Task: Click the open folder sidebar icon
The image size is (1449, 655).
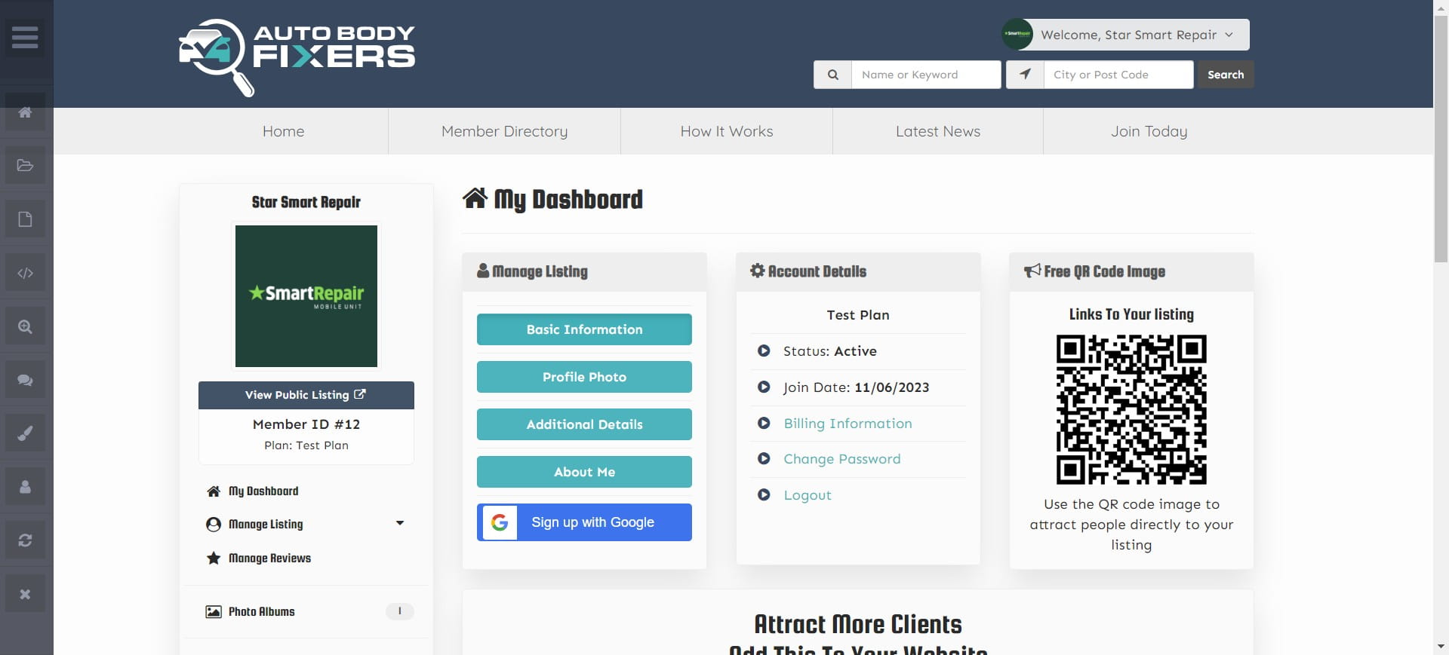Action: [25, 166]
